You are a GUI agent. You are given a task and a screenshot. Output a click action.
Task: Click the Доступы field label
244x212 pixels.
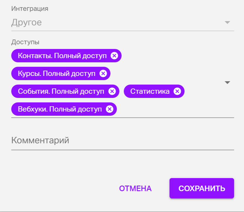point(25,42)
